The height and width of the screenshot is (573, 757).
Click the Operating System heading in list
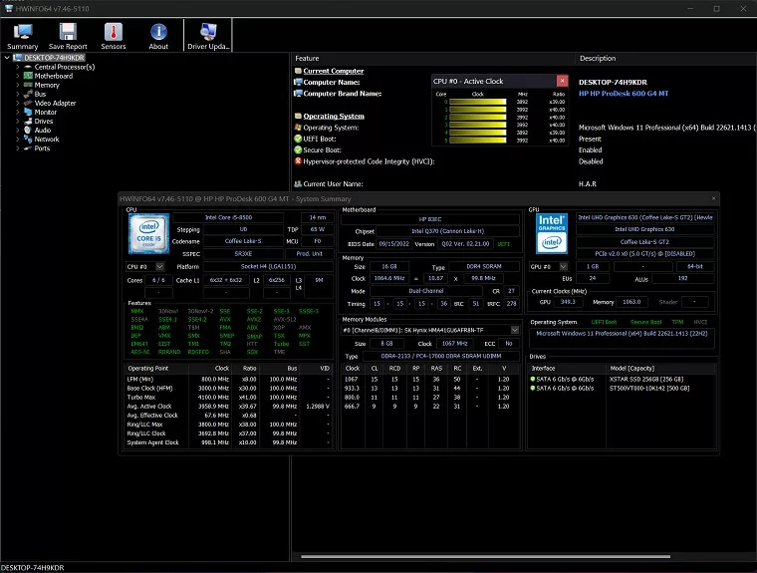point(334,116)
